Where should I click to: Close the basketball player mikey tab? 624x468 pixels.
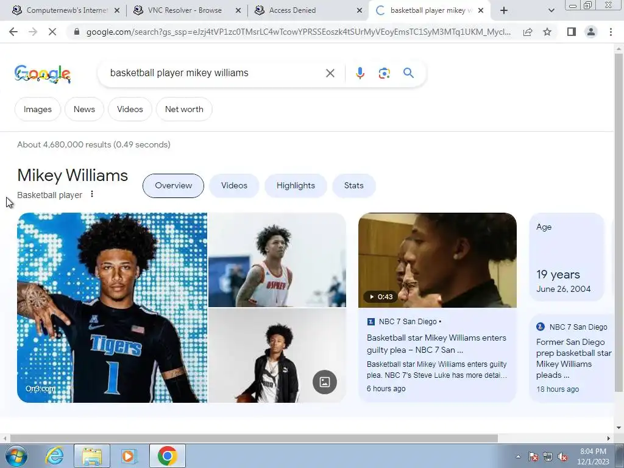(x=481, y=11)
